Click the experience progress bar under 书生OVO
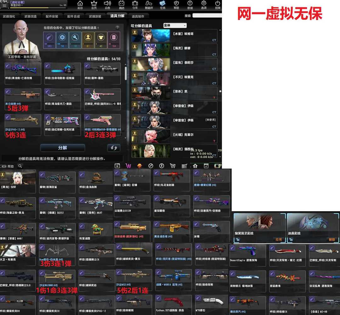This screenshot has height=315, width=340. click(x=38, y=8)
